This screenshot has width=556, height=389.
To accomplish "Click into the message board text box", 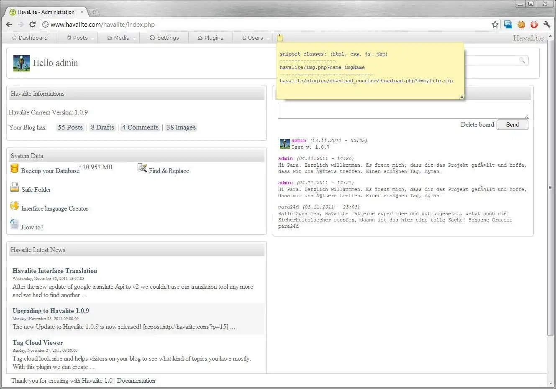I will point(403,111).
